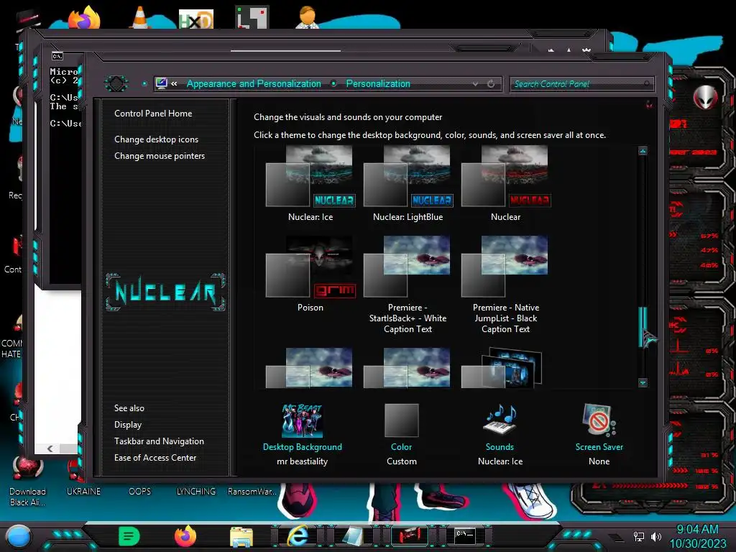Switch to Command Prompt on the taskbar
The image size is (736, 552).
465,535
